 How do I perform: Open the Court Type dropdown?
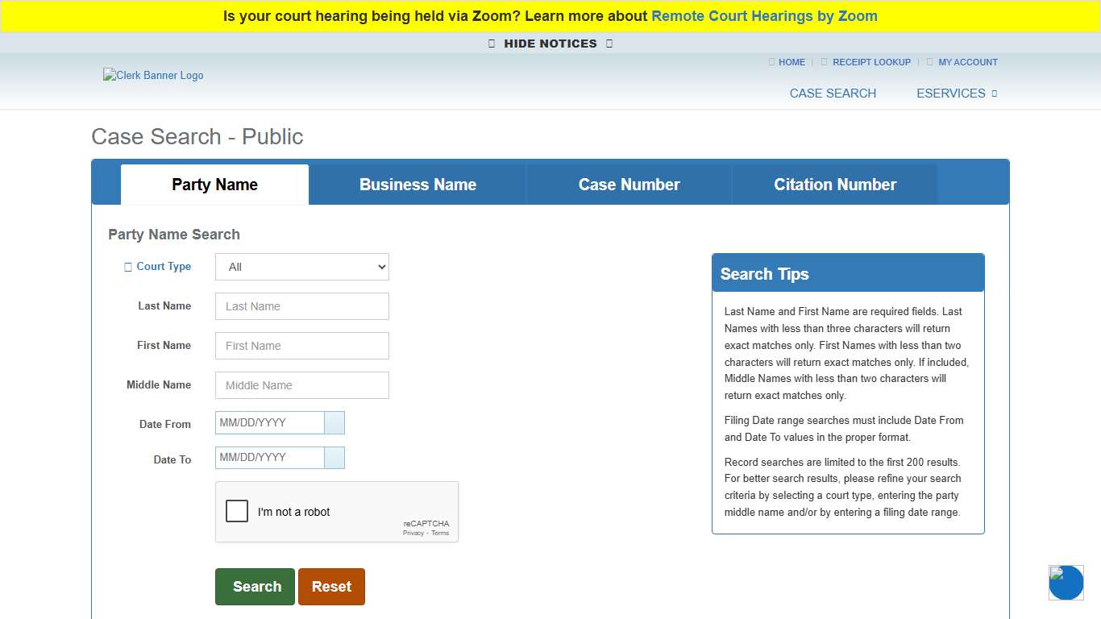301,267
